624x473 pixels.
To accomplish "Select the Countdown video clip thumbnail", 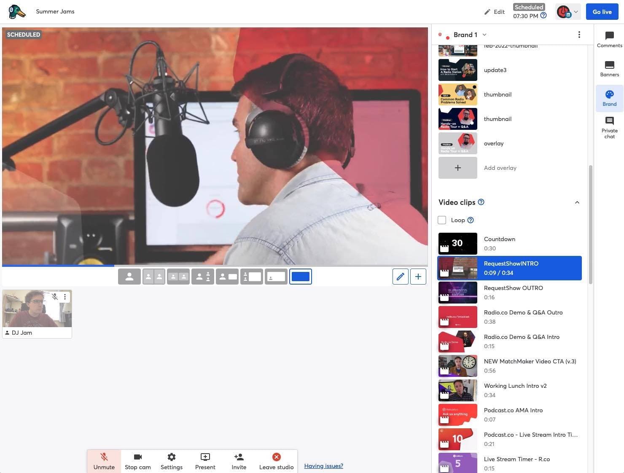I will coord(457,243).
